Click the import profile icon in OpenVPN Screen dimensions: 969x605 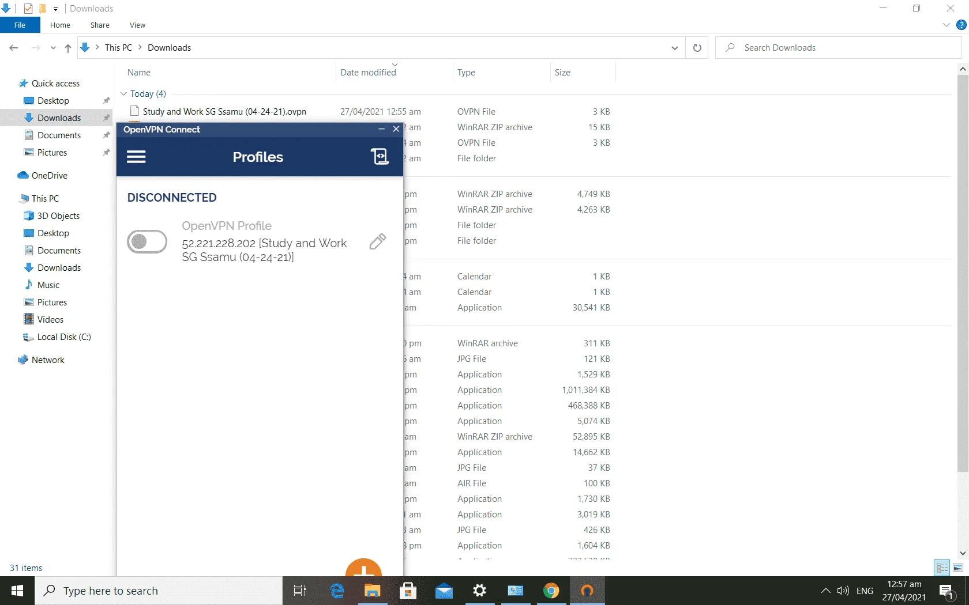[x=380, y=156]
